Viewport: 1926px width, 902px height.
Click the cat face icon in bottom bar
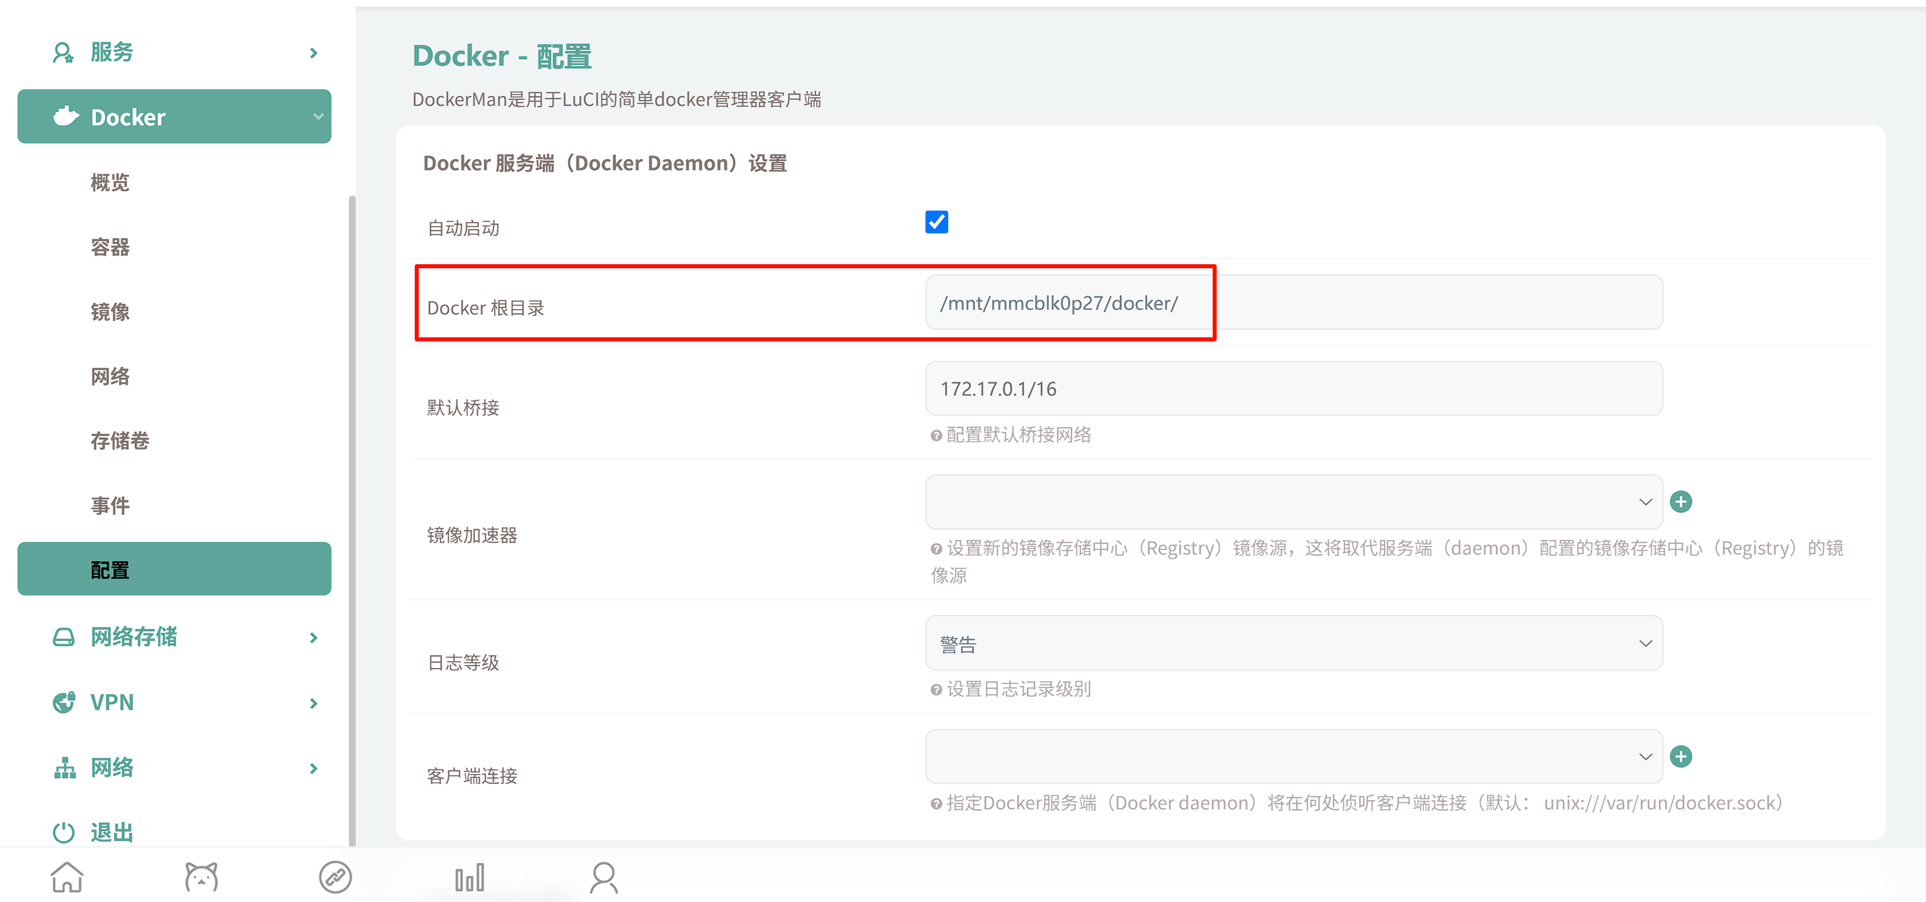click(201, 877)
